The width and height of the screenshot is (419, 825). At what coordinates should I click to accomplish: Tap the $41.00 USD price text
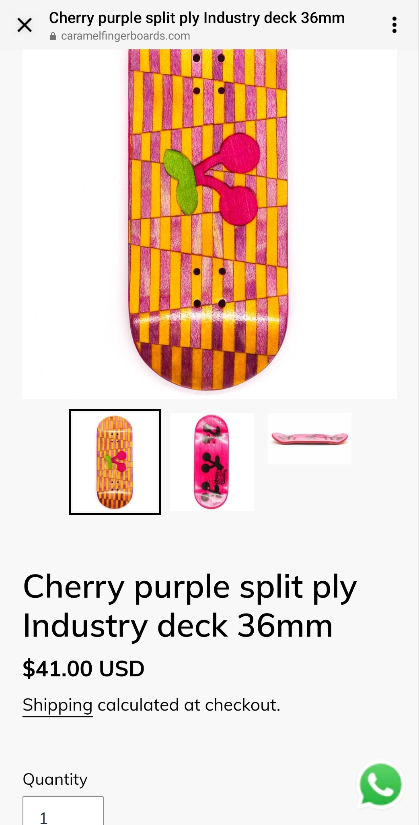[84, 669]
